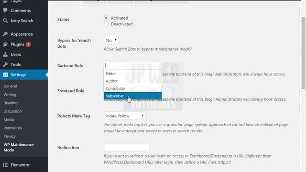Choose Contributor in the role list
Screen dimensions: 306x172
[x=133, y=88]
